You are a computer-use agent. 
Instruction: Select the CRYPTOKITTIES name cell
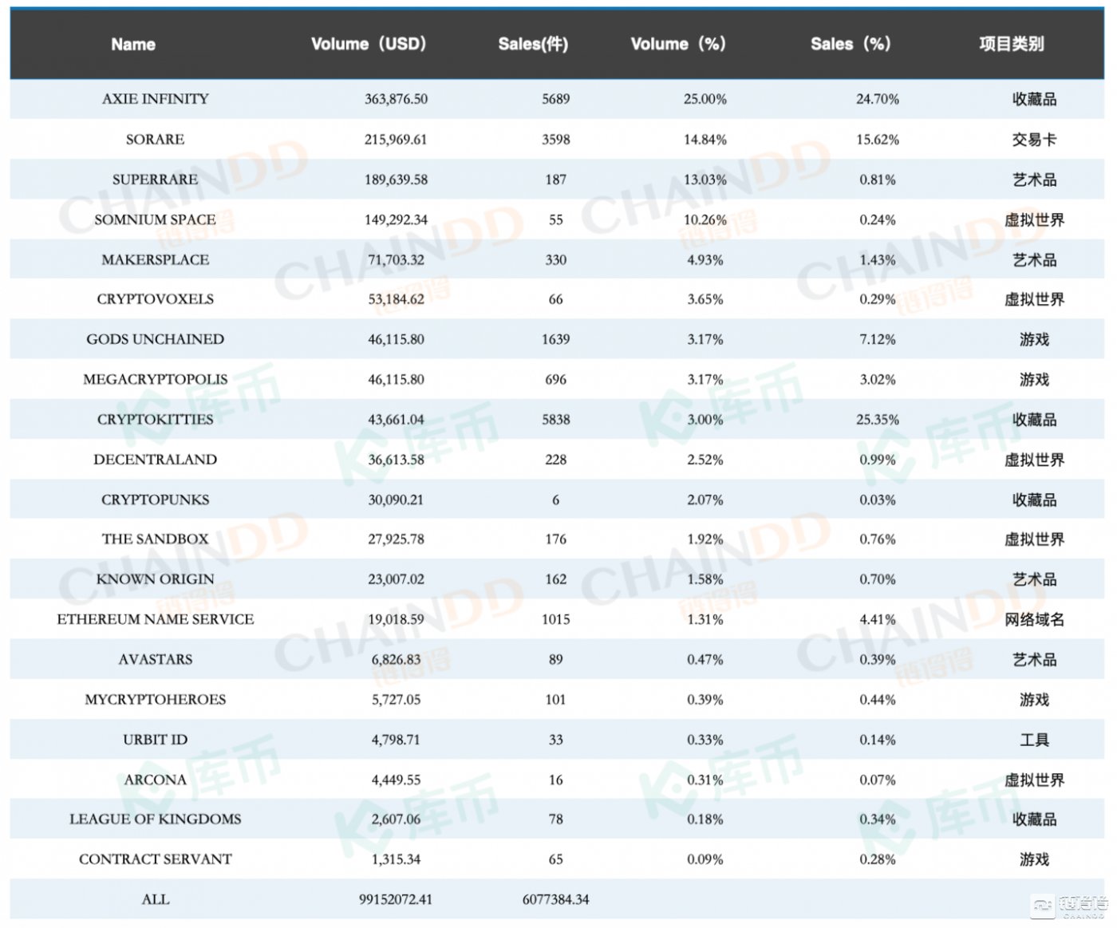156,419
